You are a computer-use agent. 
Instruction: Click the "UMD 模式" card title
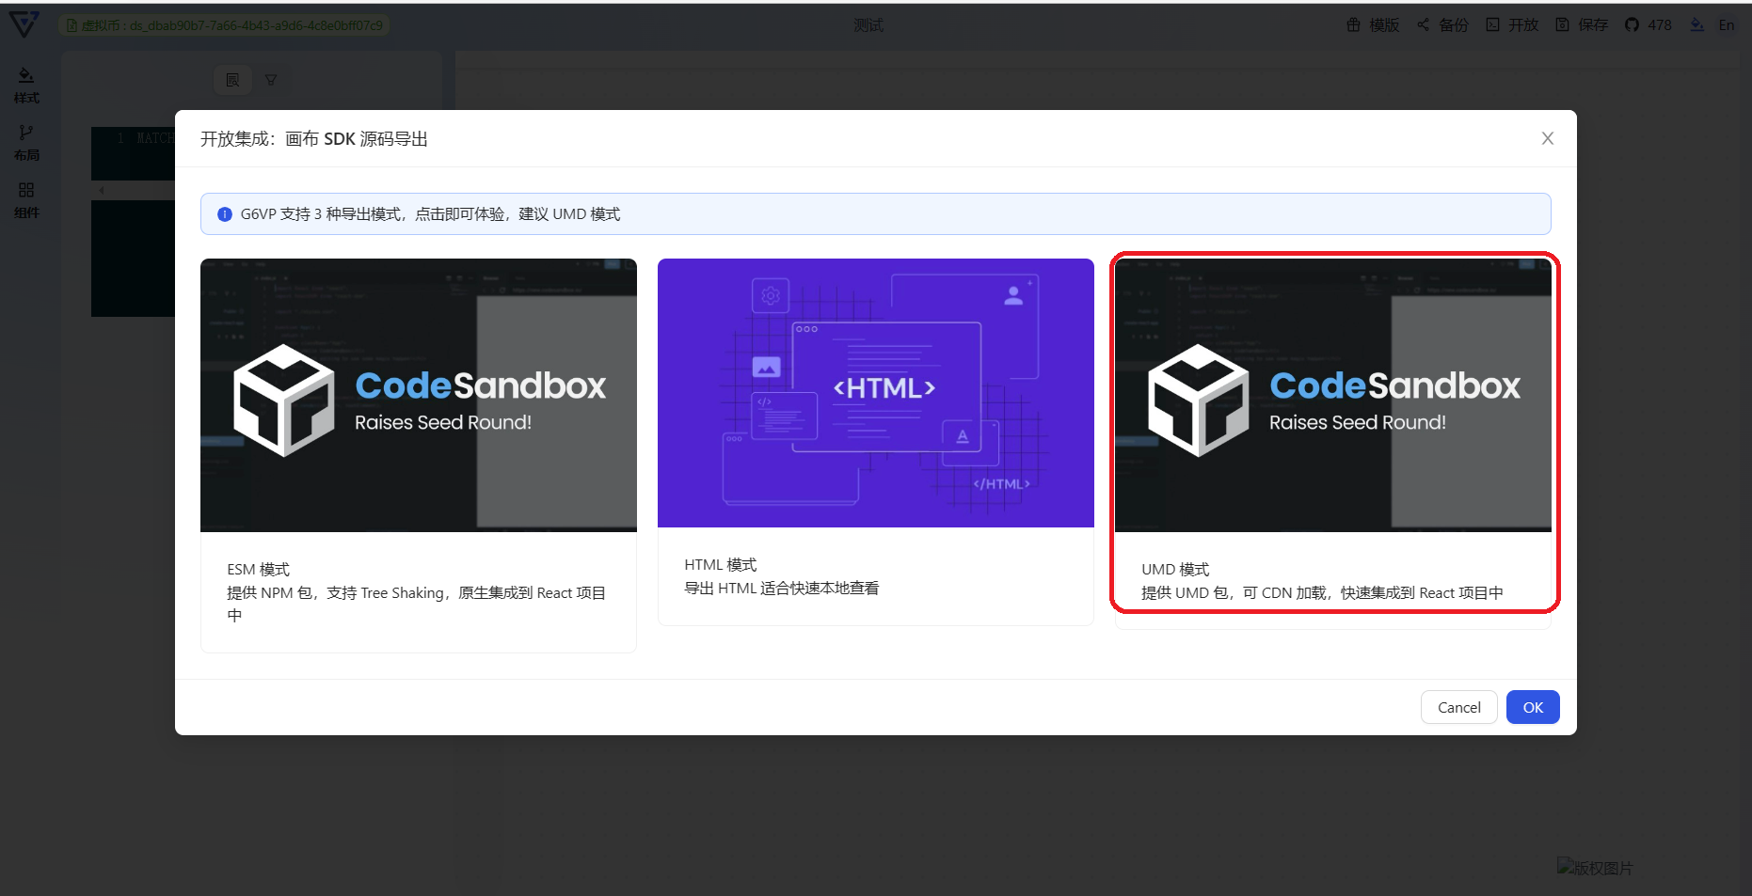point(1175,570)
